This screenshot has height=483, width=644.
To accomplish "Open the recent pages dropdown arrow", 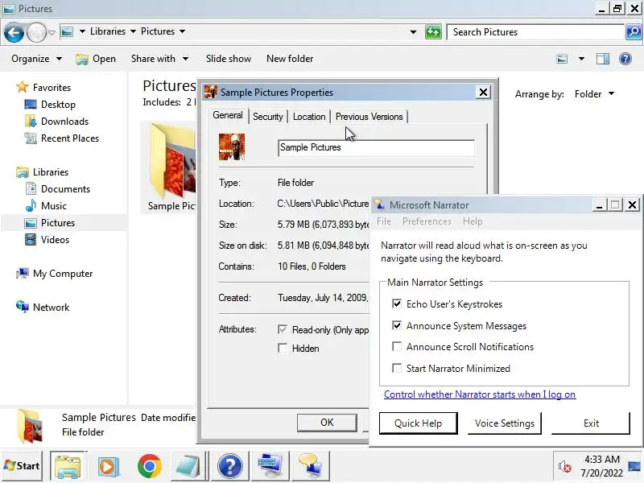I will coord(52,32).
